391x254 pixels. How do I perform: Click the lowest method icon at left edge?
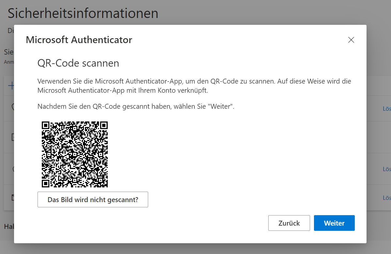click(x=13, y=197)
